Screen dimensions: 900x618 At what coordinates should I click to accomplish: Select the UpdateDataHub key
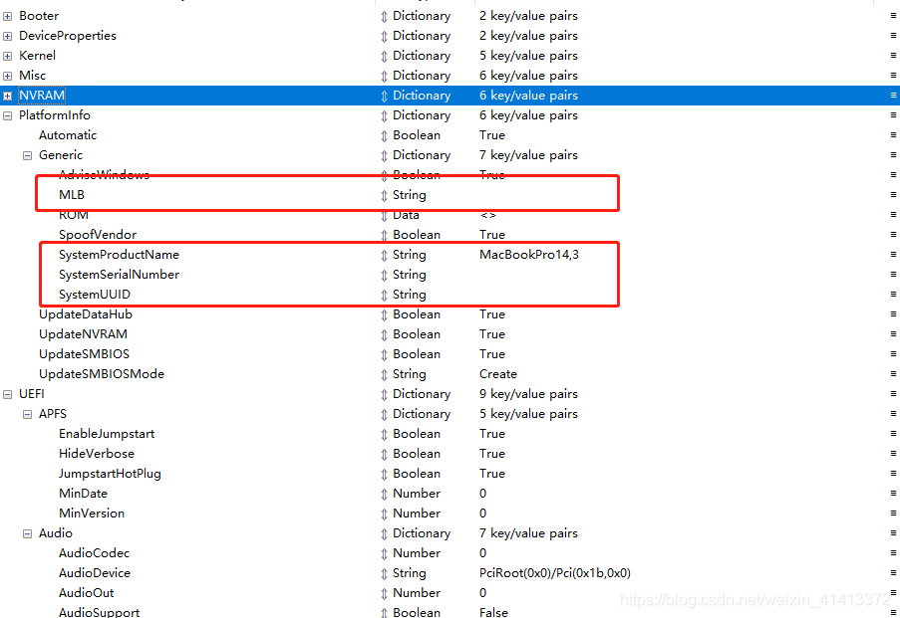pyautogui.click(x=86, y=314)
